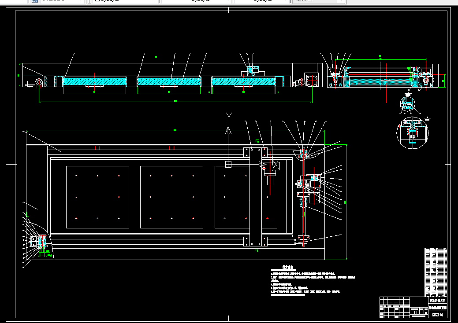The image size is (458, 323).
Task: Select the top carriage block of the gantry
Action: point(255,152)
